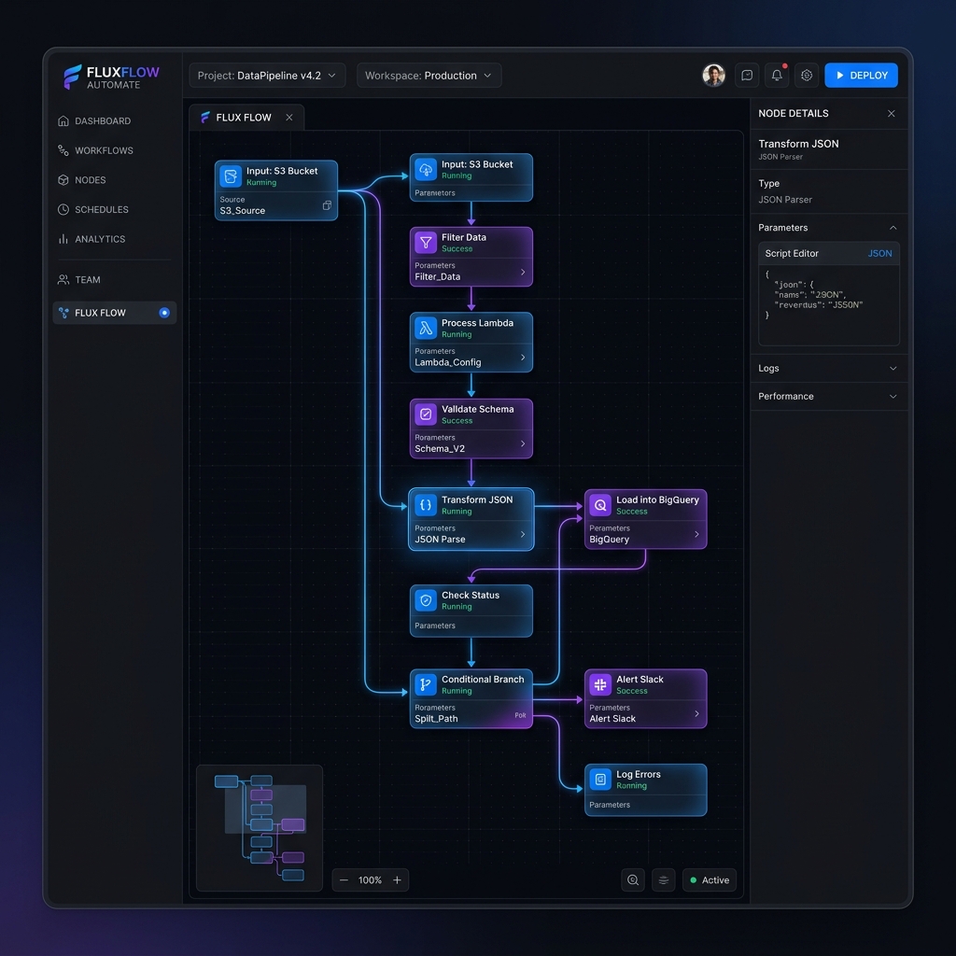This screenshot has height=956, width=956.
Task: Click the Process Lambda icon
Action: tap(426, 329)
